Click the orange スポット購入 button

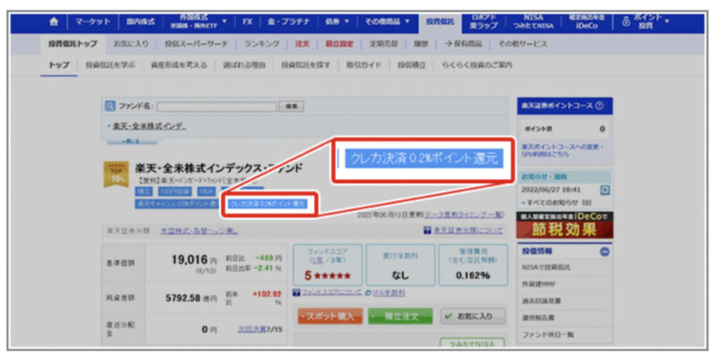click(330, 316)
